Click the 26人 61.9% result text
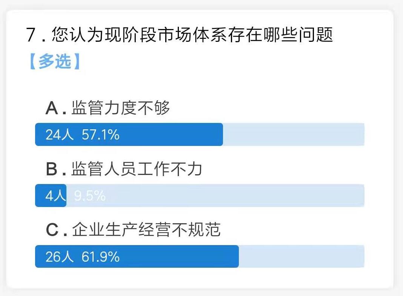Viewport: 403px width, 296px height. pos(83,256)
